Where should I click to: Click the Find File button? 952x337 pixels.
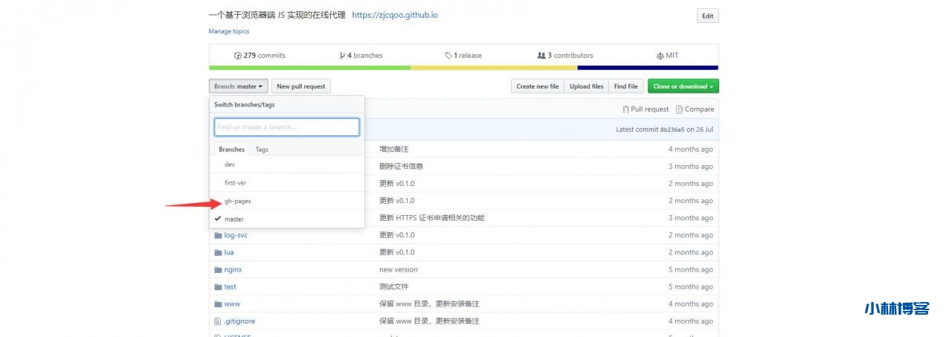point(625,86)
